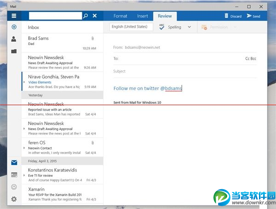Click the Send button label

pos(256,17)
